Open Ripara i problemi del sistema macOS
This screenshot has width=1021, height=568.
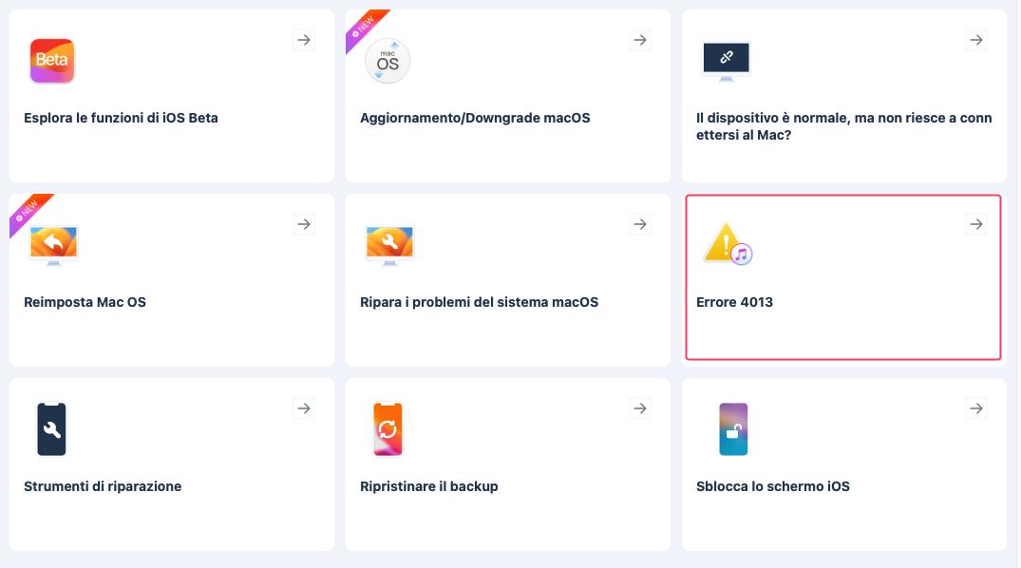[x=479, y=302]
